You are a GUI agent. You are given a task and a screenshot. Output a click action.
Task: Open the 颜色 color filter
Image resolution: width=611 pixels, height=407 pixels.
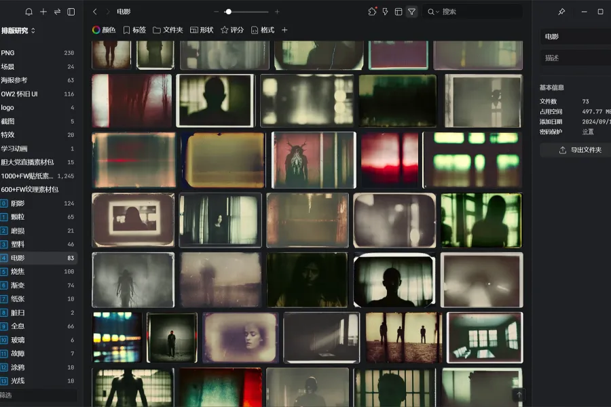(x=104, y=30)
